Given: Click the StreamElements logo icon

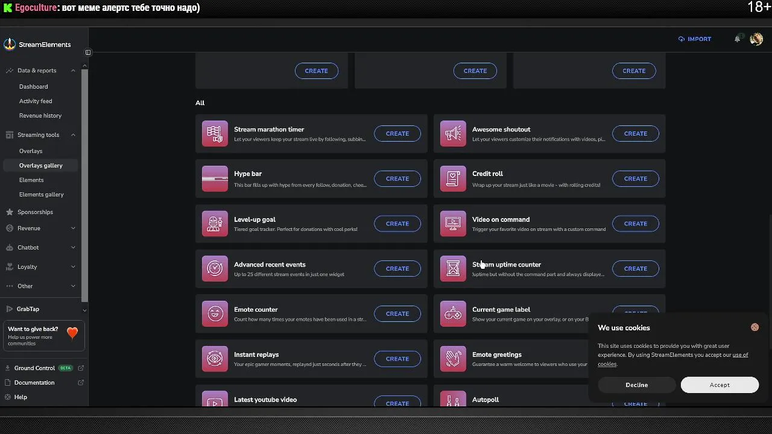Looking at the screenshot, I should pos(10,44).
